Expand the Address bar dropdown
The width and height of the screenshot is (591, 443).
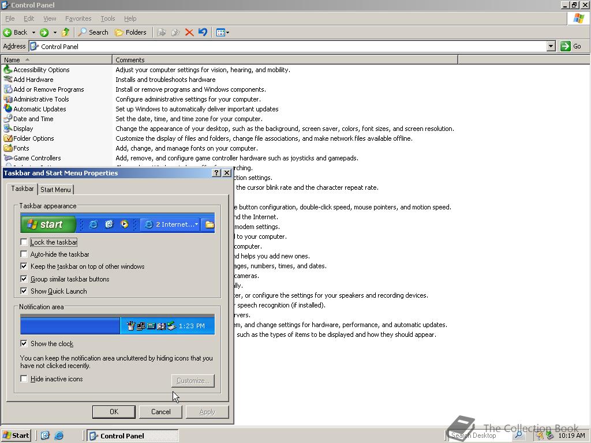[551, 46]
